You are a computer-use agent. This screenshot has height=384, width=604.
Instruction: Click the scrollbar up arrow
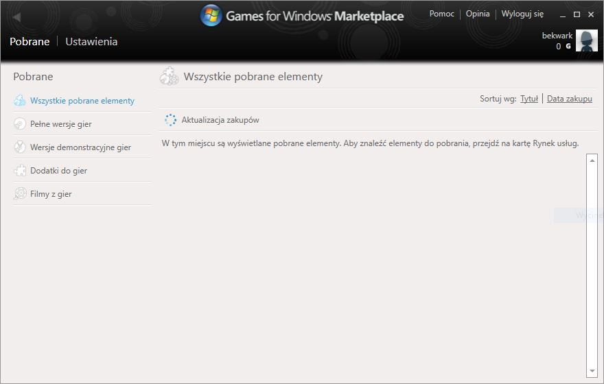click(592, 160)
